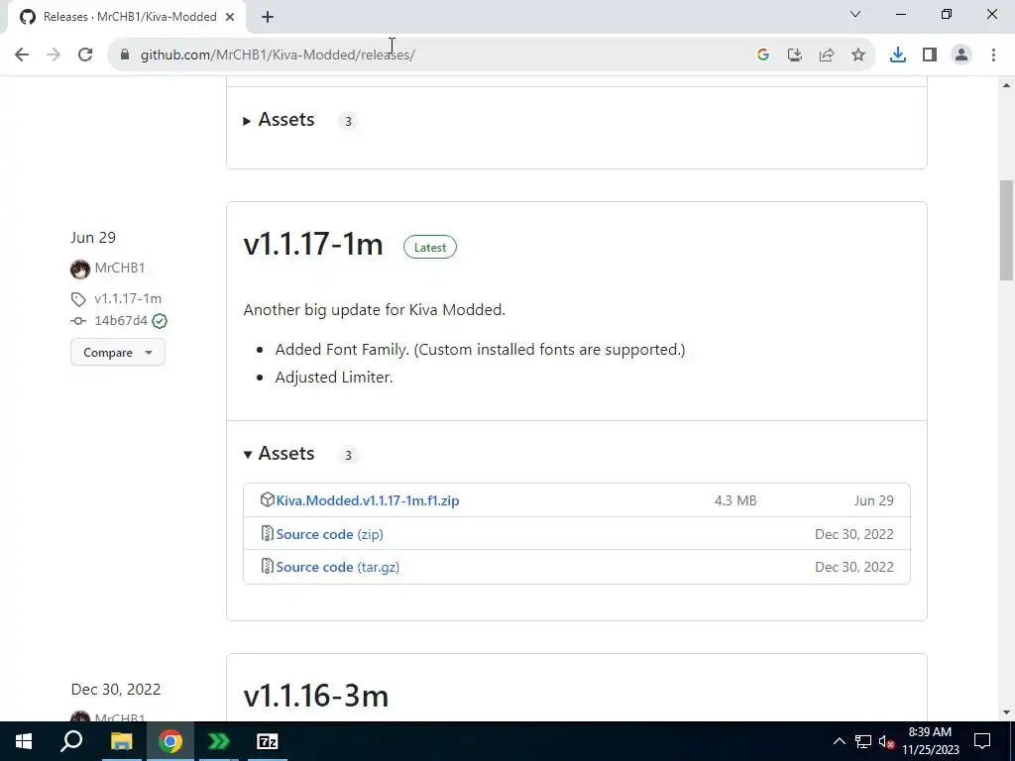Click package icon beside Kiva.Modded zip
1015x761 pixels.
click(x=268, y=499)
